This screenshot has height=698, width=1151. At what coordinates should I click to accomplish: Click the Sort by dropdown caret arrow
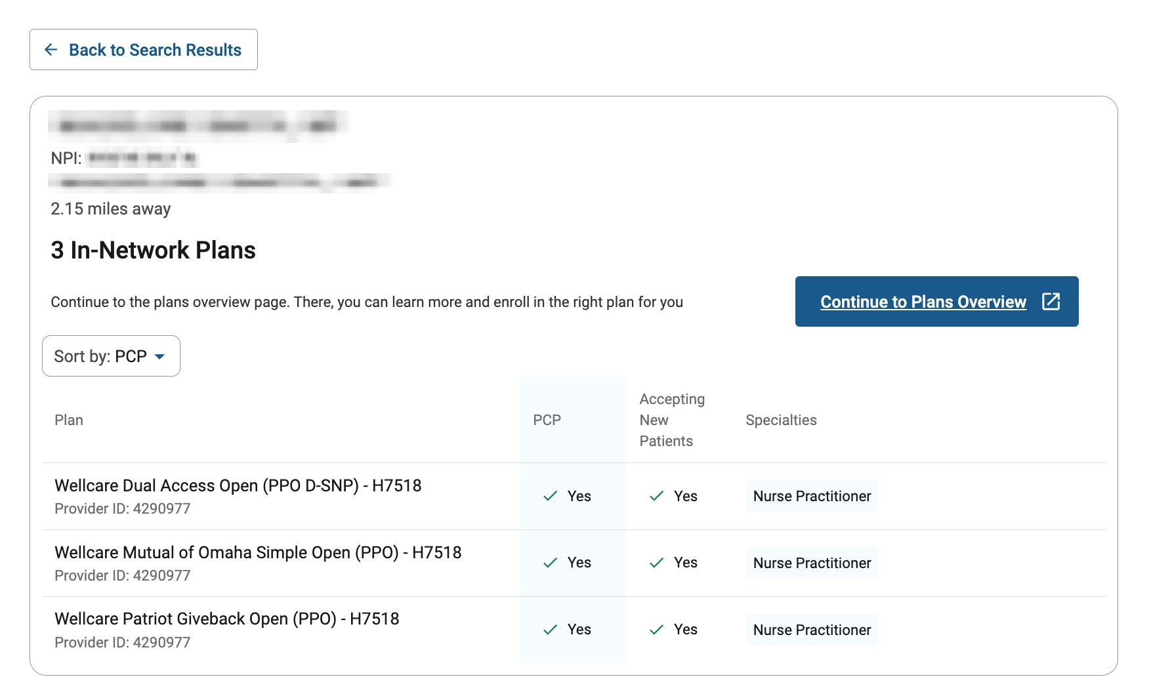tap(159, 356)
